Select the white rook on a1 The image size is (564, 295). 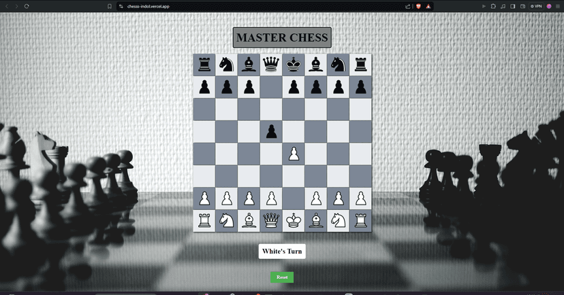[204, 220]
